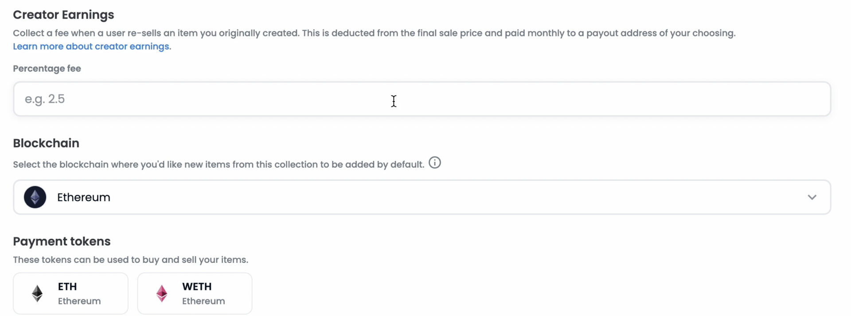Screen dimensions: 851x316
Task: Expand the blockchain dropdown chevron arrow
Action: (x=812, y=197)
